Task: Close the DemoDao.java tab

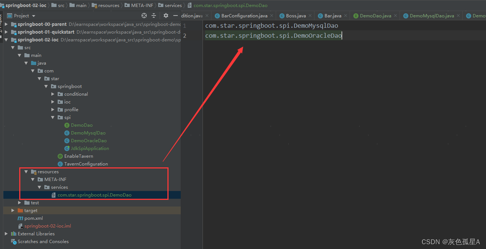Action: click(x=396, y=16)
